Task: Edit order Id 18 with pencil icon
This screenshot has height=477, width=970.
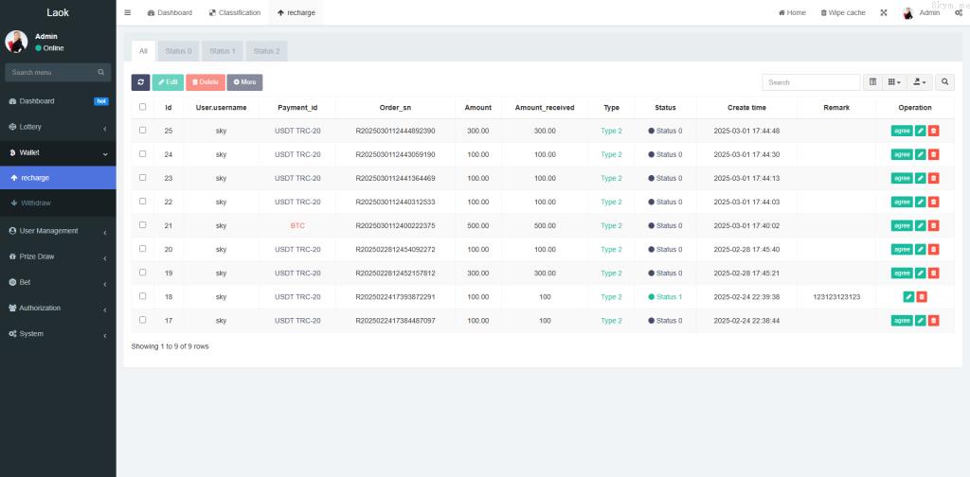Action: (x=908, y=297)
